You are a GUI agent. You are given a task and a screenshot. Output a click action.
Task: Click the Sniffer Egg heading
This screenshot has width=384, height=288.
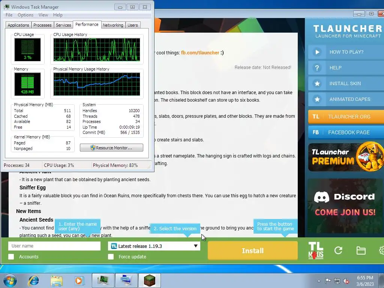[33, 187]
